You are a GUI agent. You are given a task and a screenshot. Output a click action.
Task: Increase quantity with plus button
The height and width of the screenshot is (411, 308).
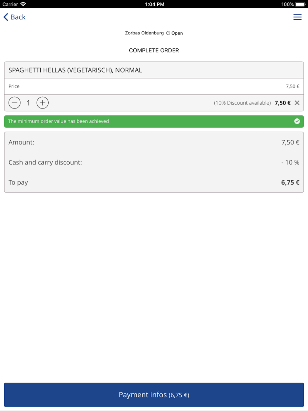[43, 103]
